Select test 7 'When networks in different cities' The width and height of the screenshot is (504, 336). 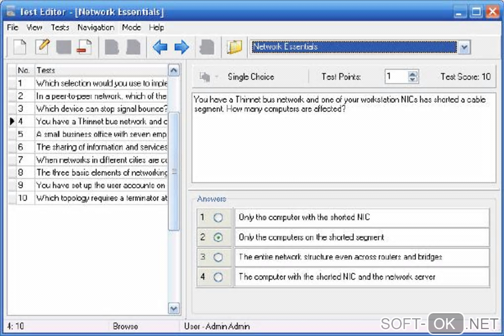pyautogui.click(x=102, y=160)
